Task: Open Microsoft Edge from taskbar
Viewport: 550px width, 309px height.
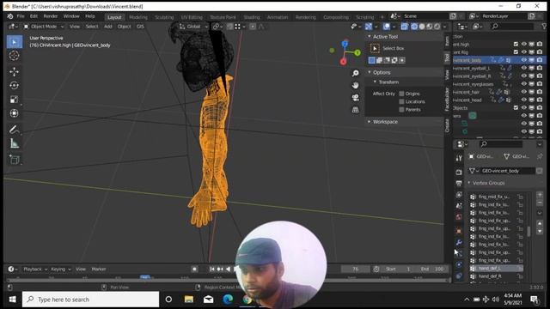Action: point(228,300)
